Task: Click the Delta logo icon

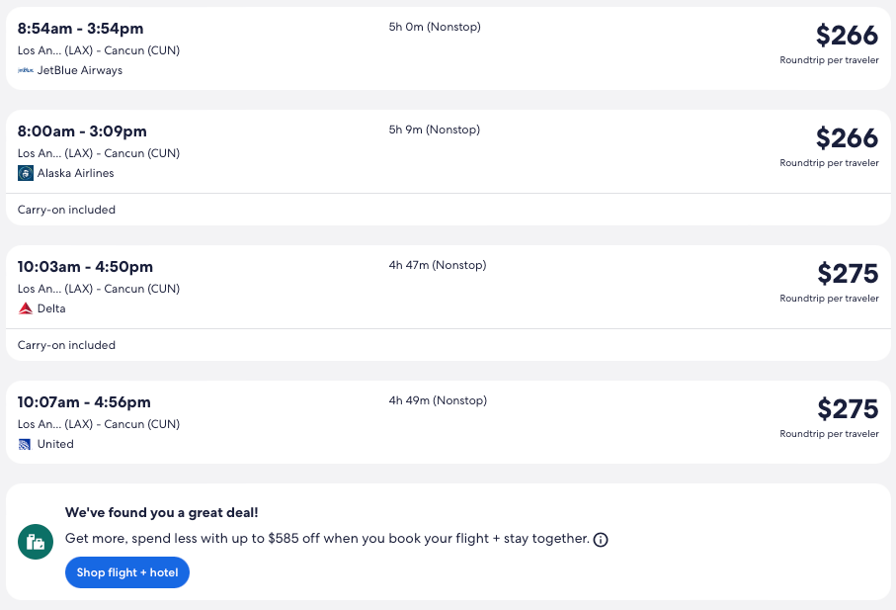Action: coord(26,308)
